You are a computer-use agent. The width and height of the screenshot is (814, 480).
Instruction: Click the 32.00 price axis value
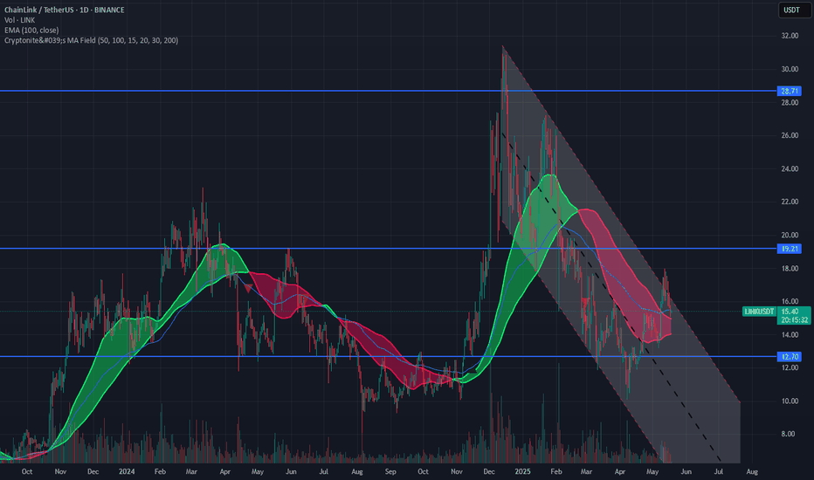coord(790,36)
